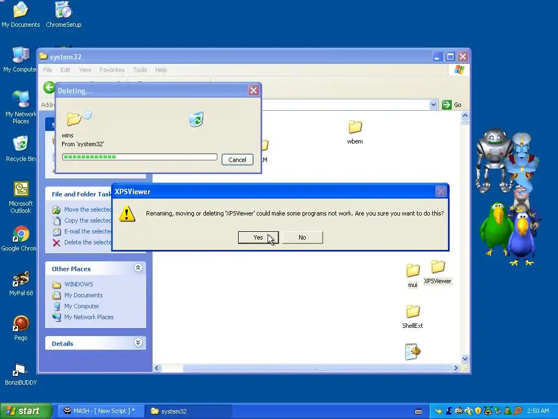
Task: Click No in the XPSViewer warning dialog
Action: coord(302,237)
